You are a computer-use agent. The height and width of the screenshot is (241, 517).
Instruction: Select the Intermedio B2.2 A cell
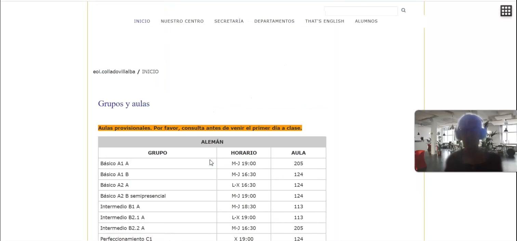tap(157, 228)
